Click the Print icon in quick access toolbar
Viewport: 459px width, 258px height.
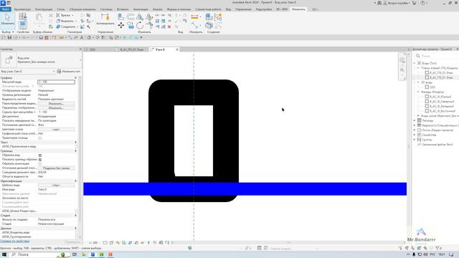pyautogui.click(x=41, y=37)
